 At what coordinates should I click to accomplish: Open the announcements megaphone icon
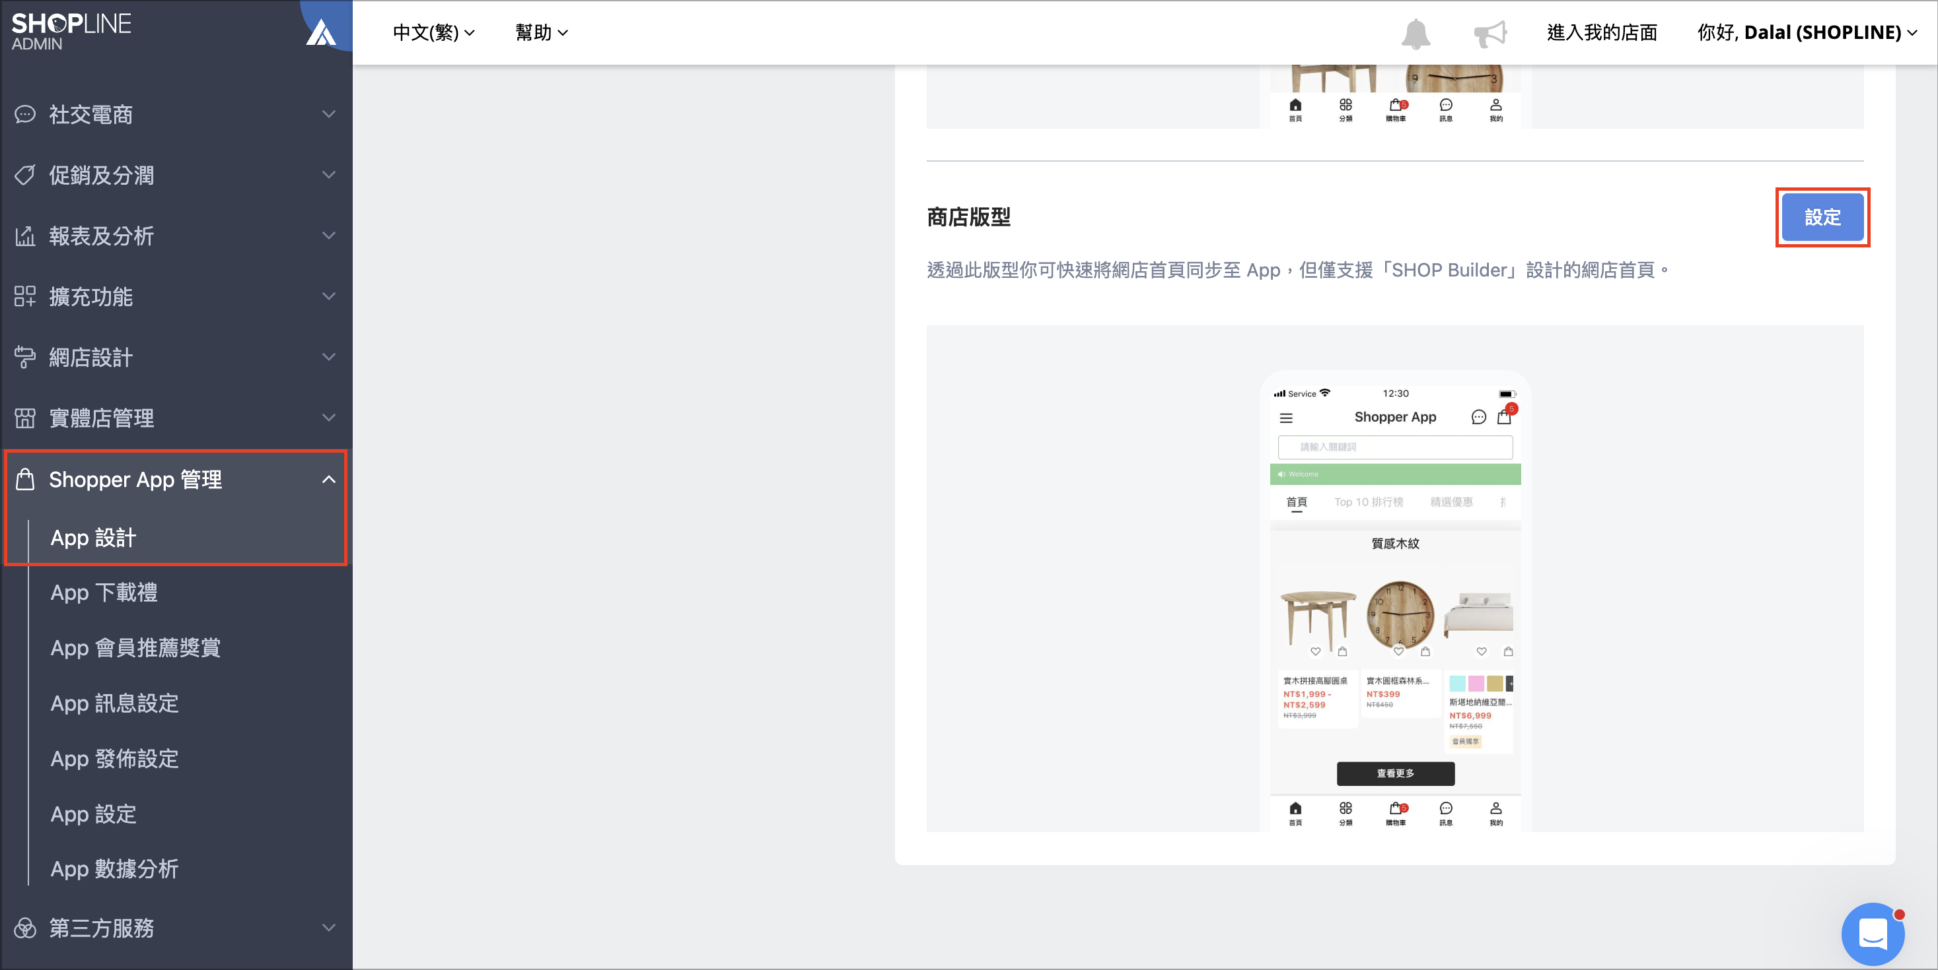pyautogui.click(x=1489, y=33)
